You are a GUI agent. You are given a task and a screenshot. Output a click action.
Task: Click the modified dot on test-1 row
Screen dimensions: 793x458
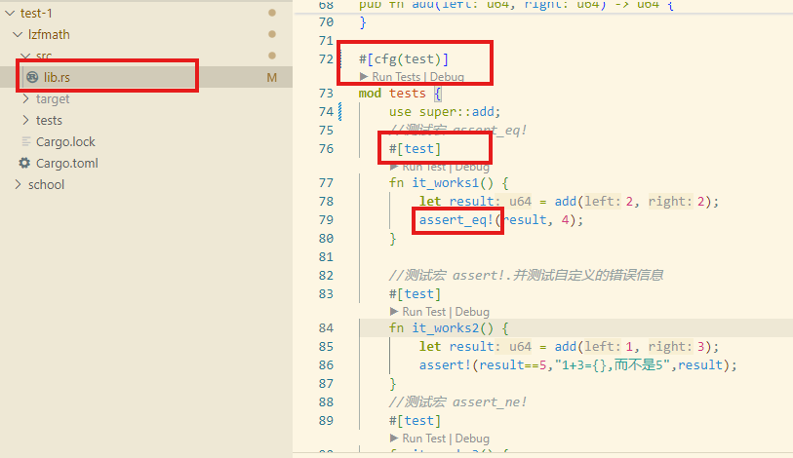pos(272,13)
